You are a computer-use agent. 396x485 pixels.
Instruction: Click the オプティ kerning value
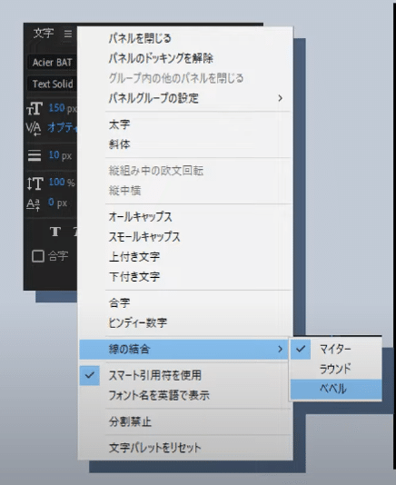coord(62,127)
